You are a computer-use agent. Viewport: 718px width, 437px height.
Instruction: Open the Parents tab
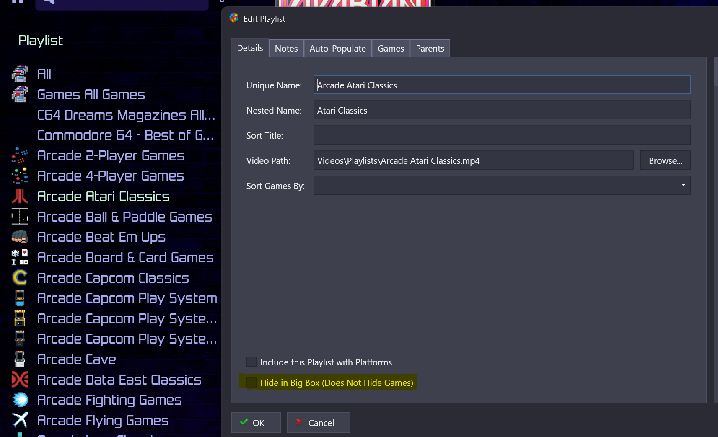(430, 48)
